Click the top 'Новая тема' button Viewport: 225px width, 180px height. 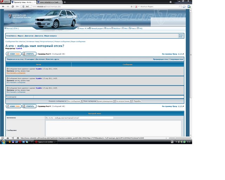tap(13, 54)
